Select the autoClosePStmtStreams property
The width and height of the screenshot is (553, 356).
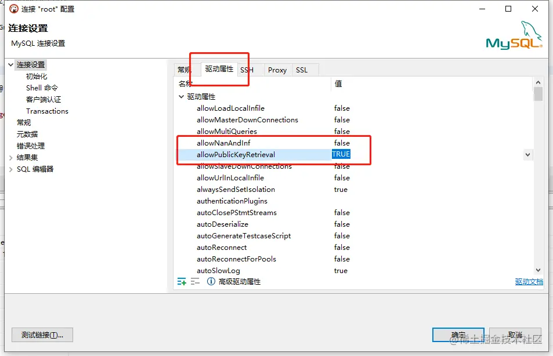coord(237,213)
